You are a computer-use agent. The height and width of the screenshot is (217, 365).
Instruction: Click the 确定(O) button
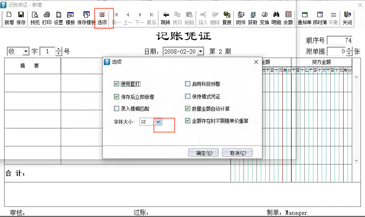coord(203,153)
